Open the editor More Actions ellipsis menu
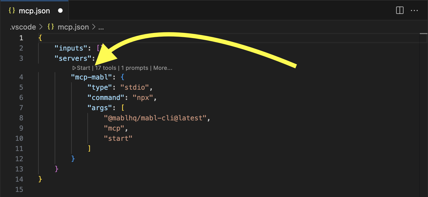 click(414, 11)
